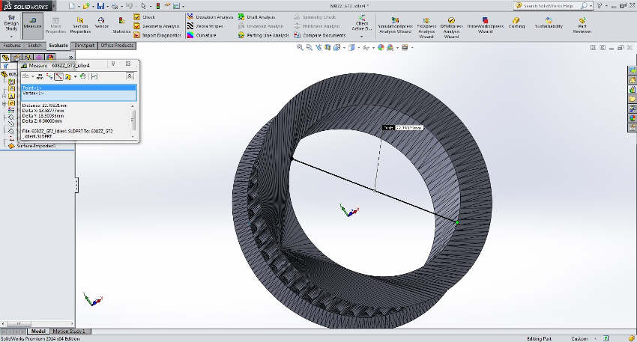Open Draft Analysis

(257, 17)
